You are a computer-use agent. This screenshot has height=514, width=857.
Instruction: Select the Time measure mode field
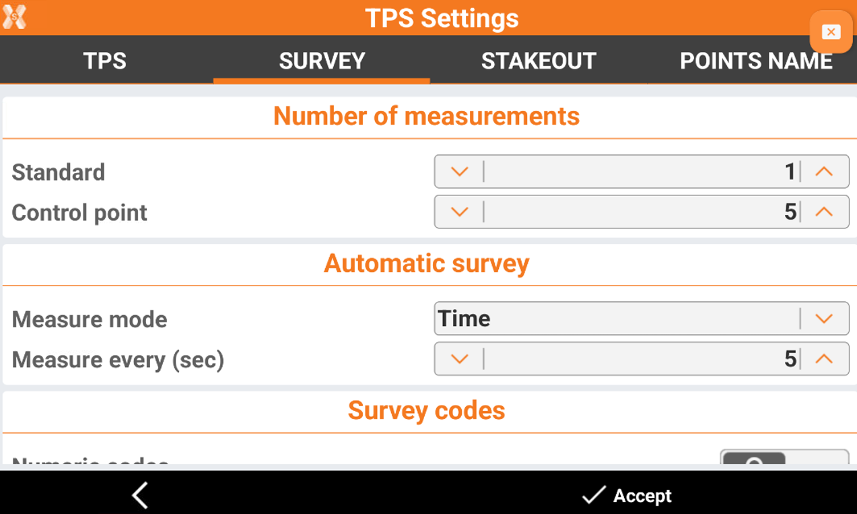click(642, 319)
